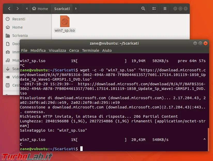
Task: Click the Home sidebar icon
Action: coord(8,27)
